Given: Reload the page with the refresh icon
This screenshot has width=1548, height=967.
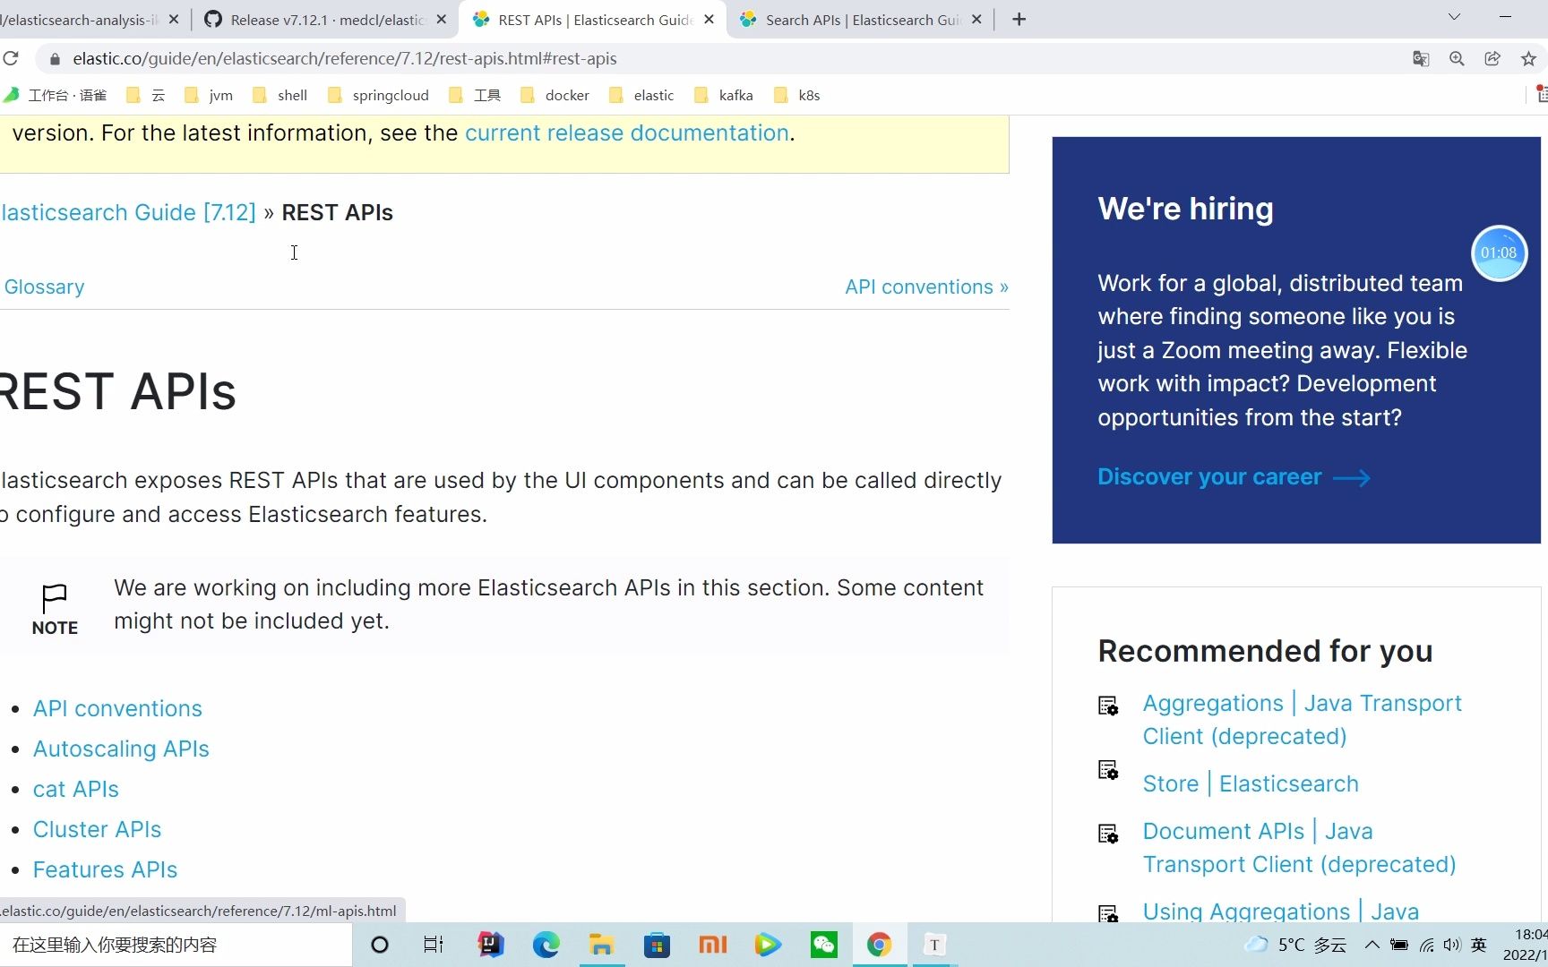Looking at the screenshot, I should (11, 58).
